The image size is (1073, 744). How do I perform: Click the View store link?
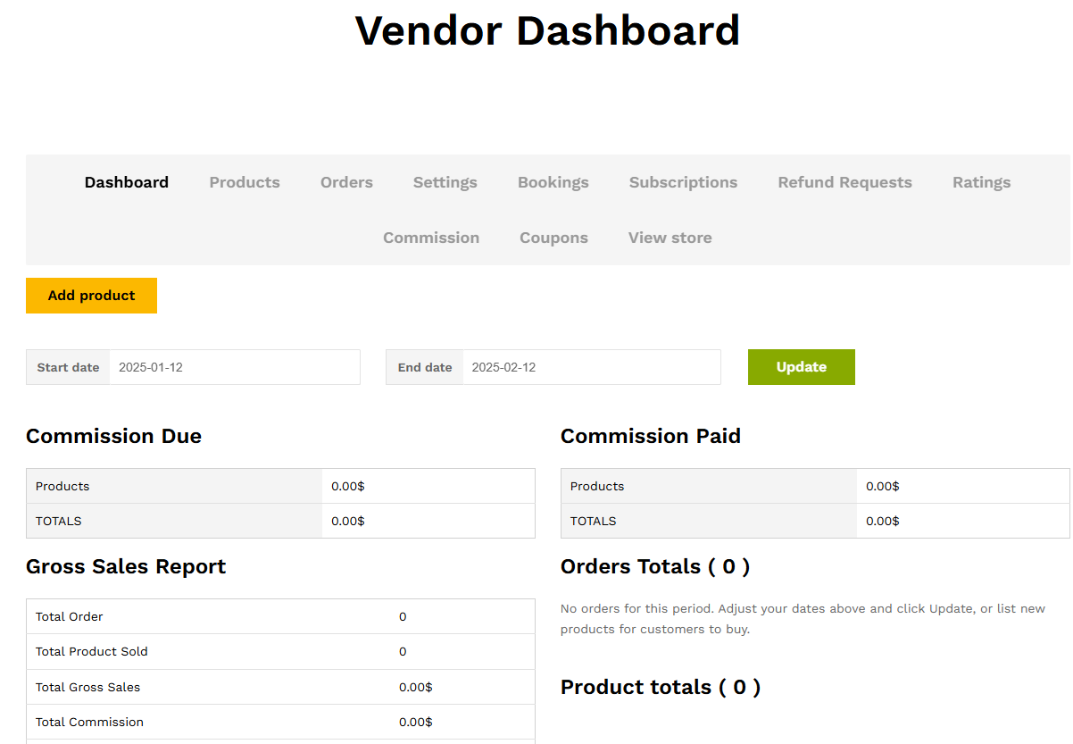(x=670, y=238)
